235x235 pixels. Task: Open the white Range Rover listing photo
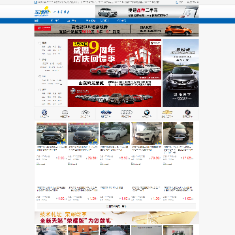[146, 133]
